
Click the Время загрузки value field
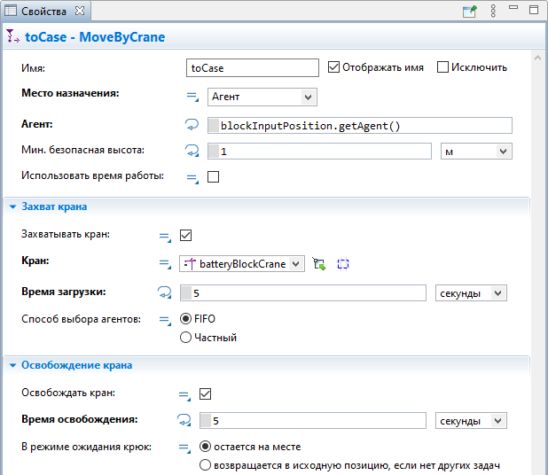[303, 293]
